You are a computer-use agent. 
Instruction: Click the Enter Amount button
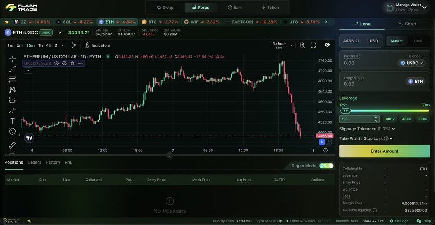(x=384, y=151)
